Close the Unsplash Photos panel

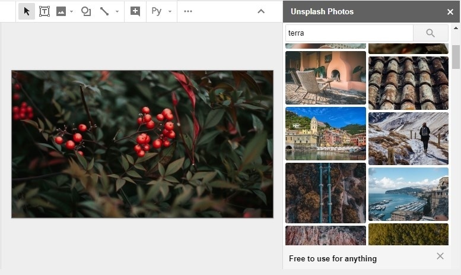coord(450,12)
